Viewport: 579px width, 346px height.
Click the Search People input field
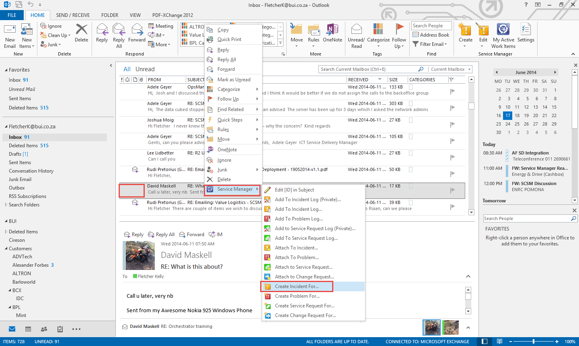tap(527, 218)
